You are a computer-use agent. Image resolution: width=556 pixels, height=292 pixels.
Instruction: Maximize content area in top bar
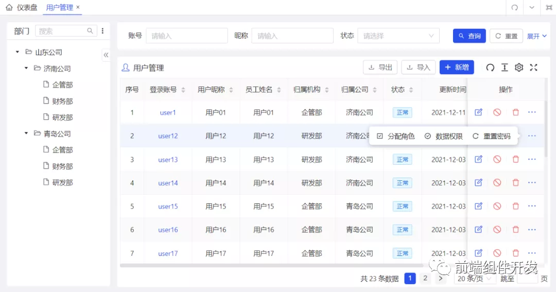click(549, 7)
